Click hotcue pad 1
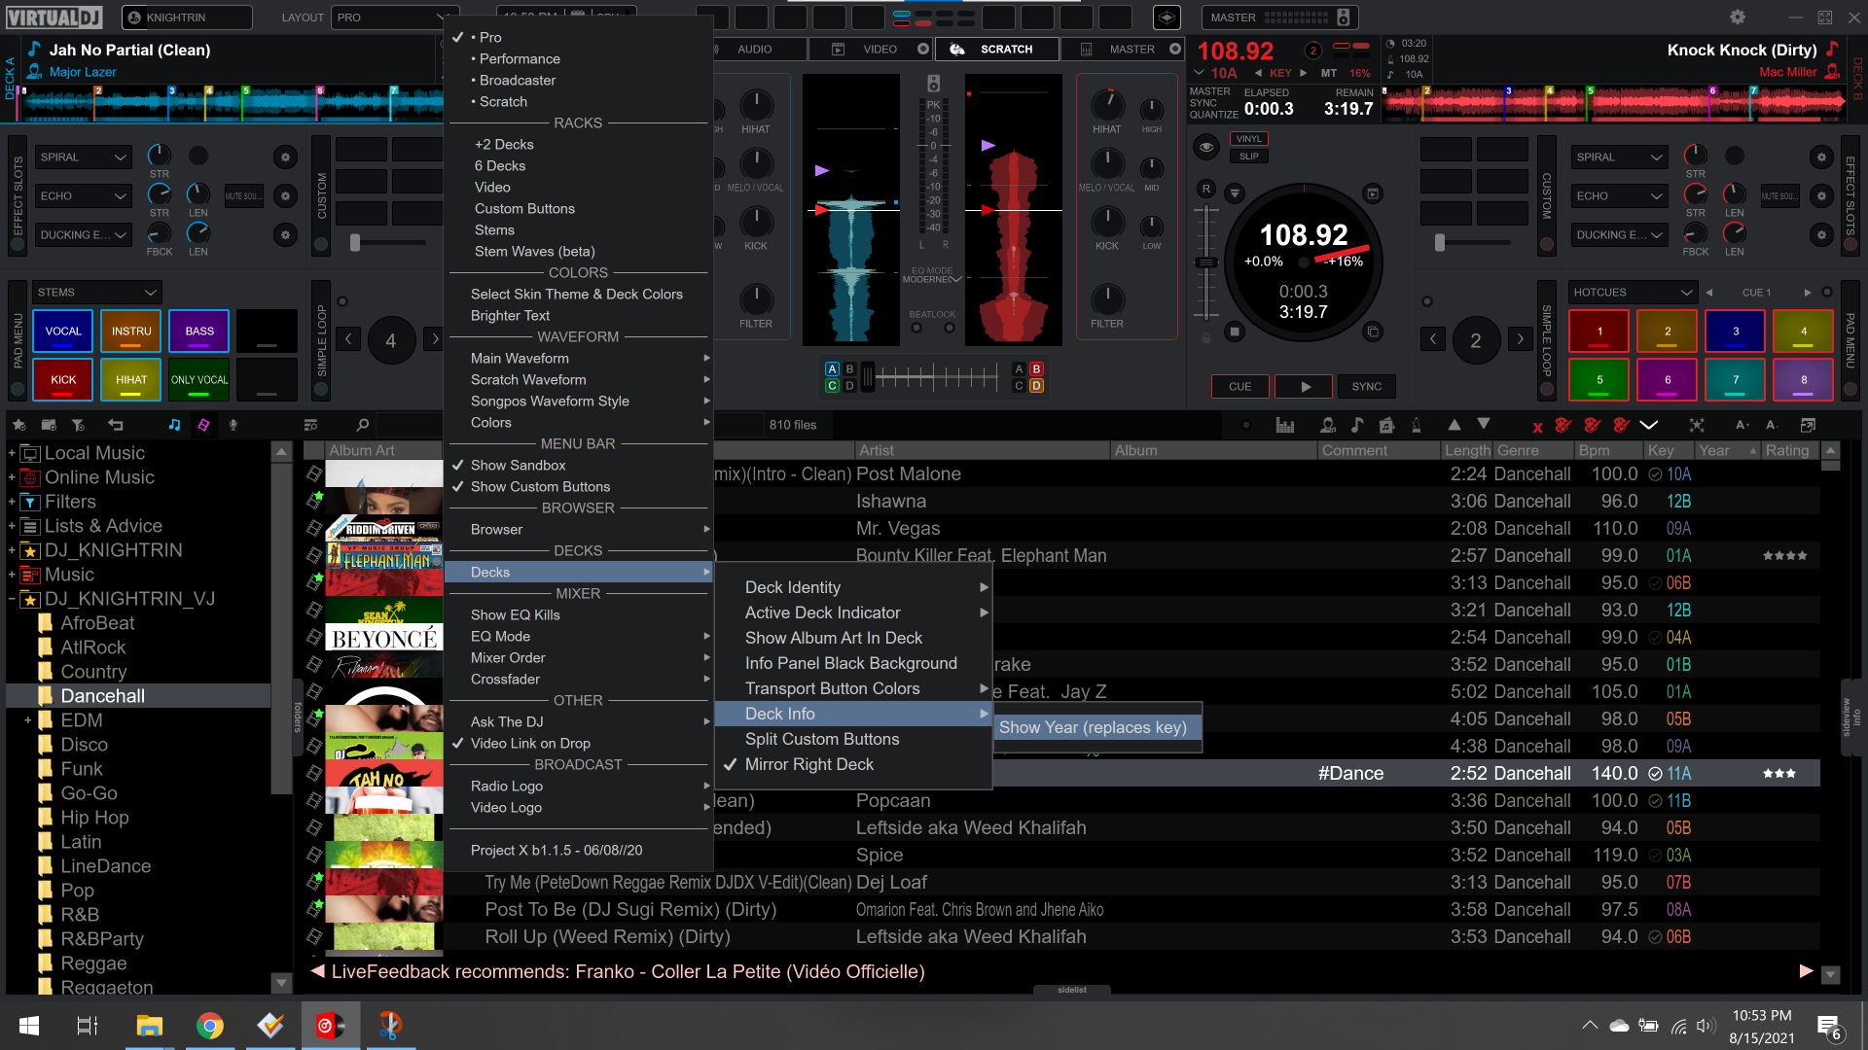Screen dimensions: 1868x1050 click(1599, 332)
